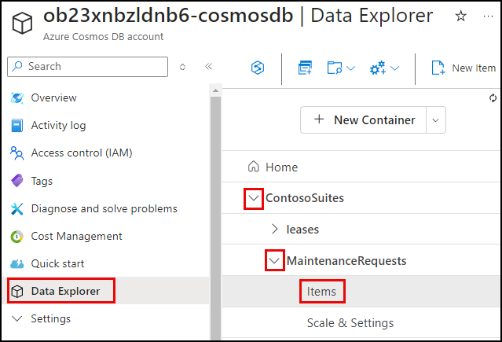Expand the leases container chevron
This screenshot has height=342, width=502.
point(274,229)
